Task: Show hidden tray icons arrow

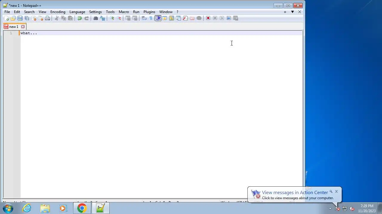Action: tap(330, 208)
